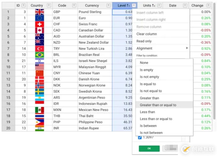Click the United Kingdom flag icon
The width and height of the screenshot is (217, 157).
coord(39,12)
